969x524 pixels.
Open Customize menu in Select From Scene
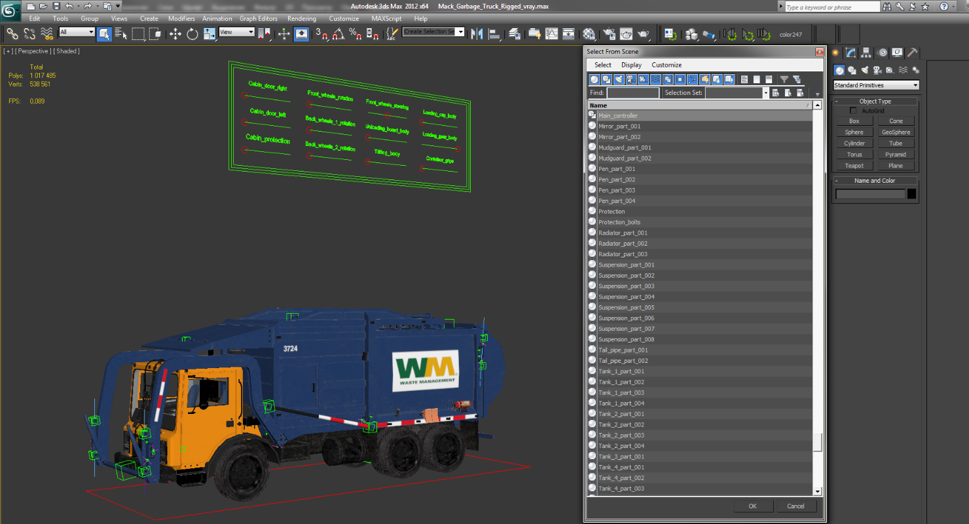click(x=667, y=65)
